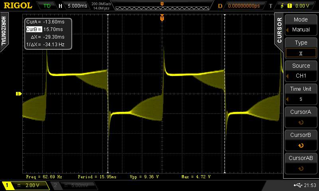Screen dimensions: 319x191
Task: Click the CursorA rotary knob icon
Action: point(301,123)
